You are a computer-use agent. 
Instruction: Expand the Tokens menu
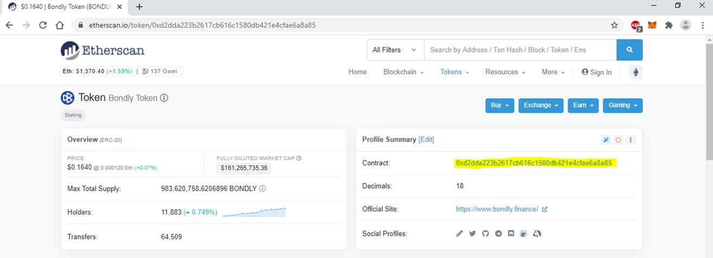tap(455, 72)
